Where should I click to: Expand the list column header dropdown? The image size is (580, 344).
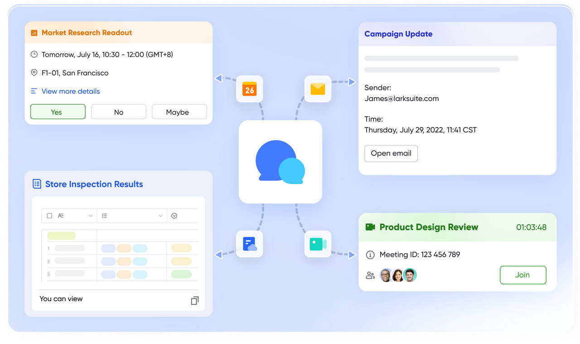click(x=160, y=216)
